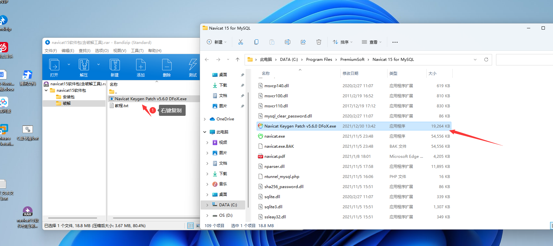Open 下载 quick access in sidebar
Screen dimensions: 553x246
[x=223, y=85]
